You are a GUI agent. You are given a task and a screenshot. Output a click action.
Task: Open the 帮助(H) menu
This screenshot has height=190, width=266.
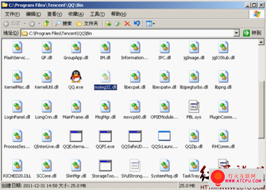(119, 14)
